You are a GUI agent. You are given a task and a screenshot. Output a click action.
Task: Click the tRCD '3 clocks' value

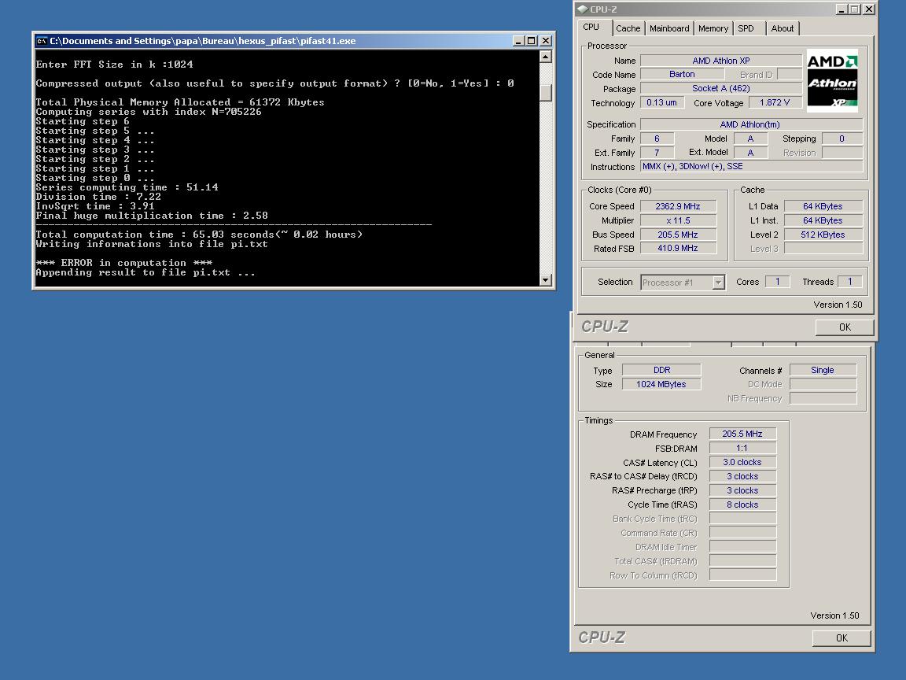click(x=742, y=476)
